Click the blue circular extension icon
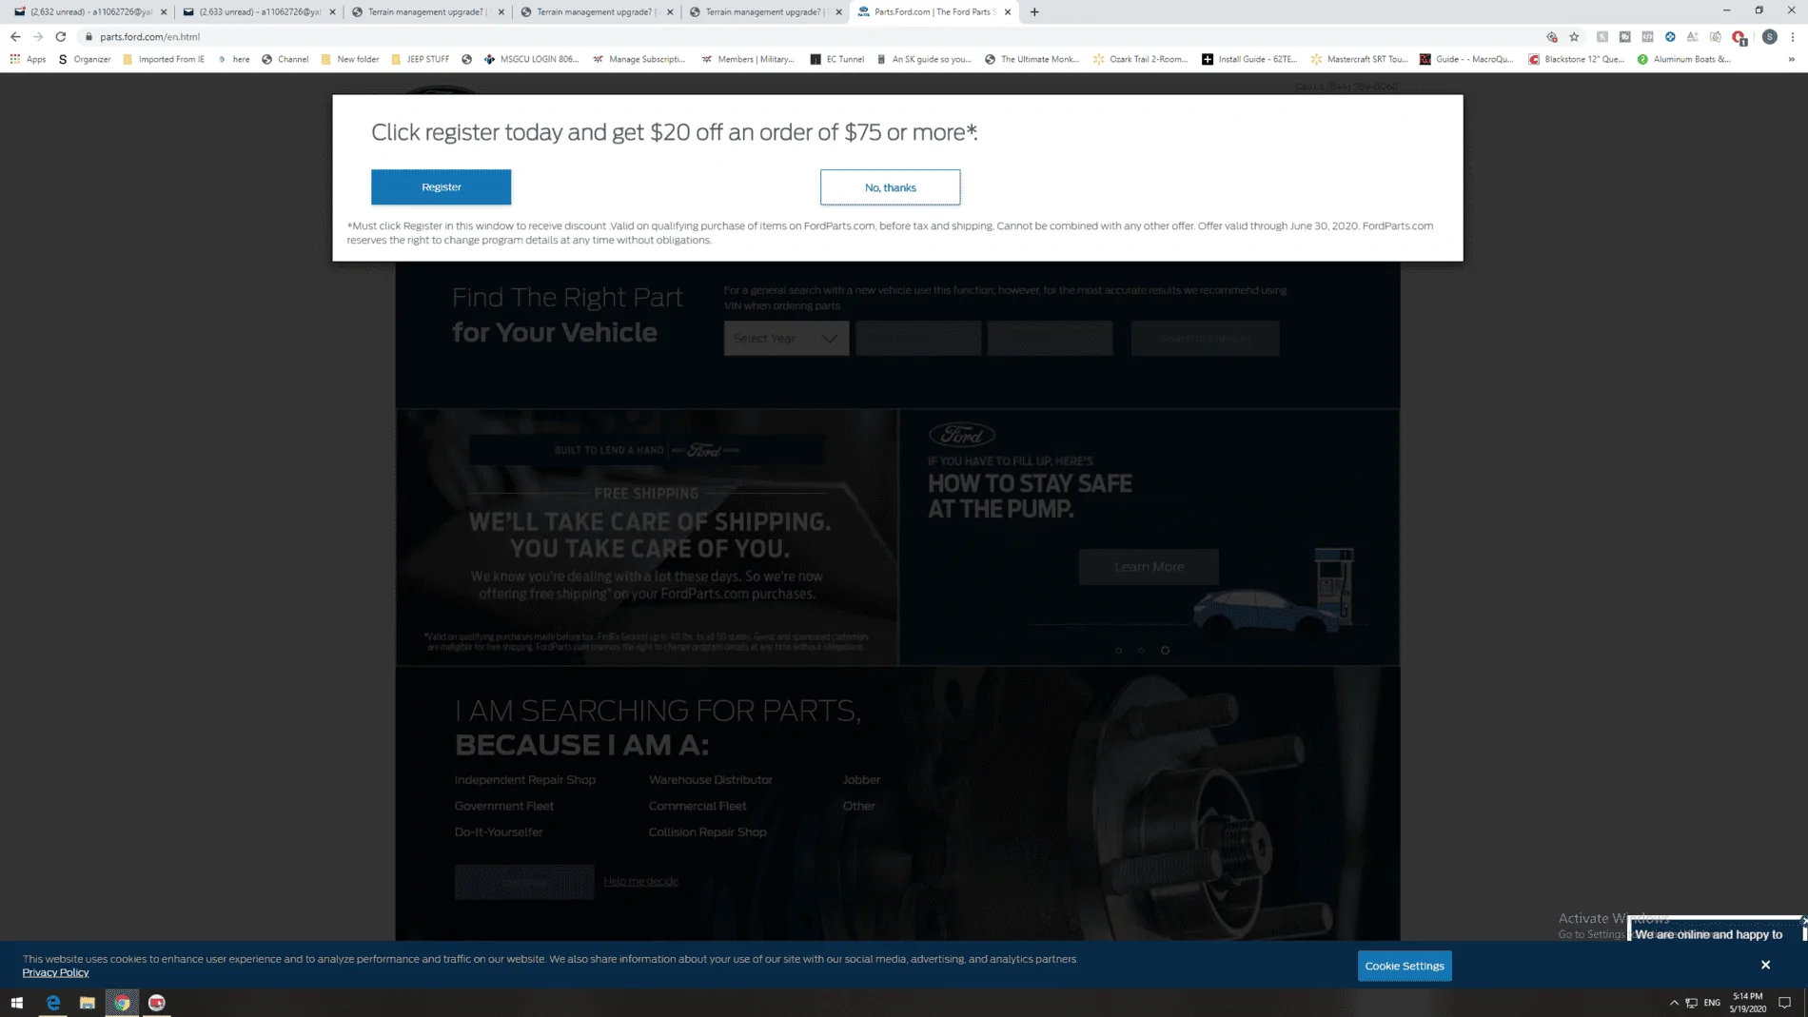 click(x=1670, y=37)
